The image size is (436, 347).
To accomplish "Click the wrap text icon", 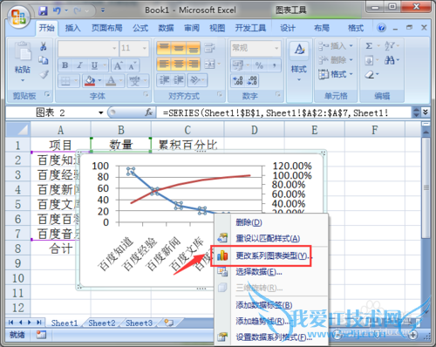I will [x=209, y=48].
